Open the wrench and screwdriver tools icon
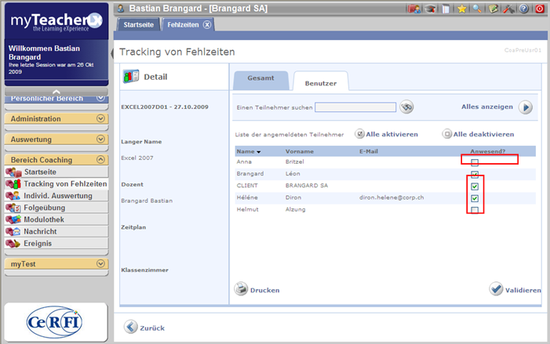The height and width of the screenshot is (344, 550). tap(508, 9)
